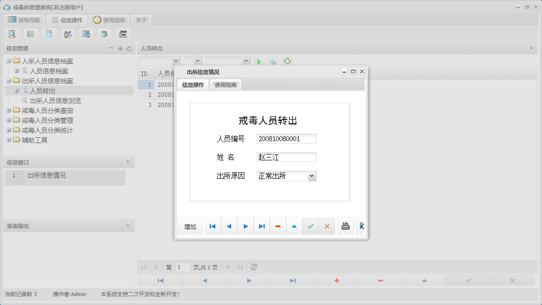
Task: Click the printer icon in the dialog
Action: point(346,226)
